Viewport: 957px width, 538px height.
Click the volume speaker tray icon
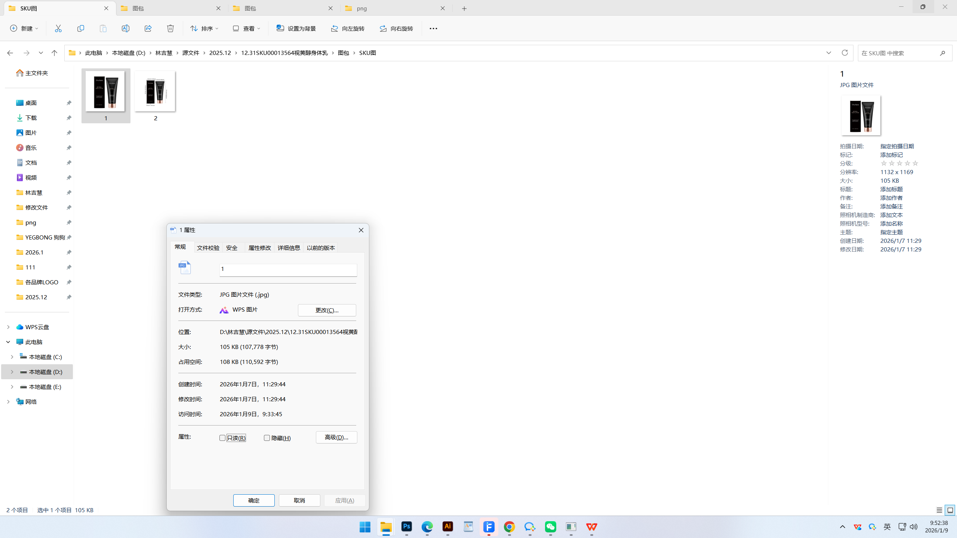[x=914, y=527]
